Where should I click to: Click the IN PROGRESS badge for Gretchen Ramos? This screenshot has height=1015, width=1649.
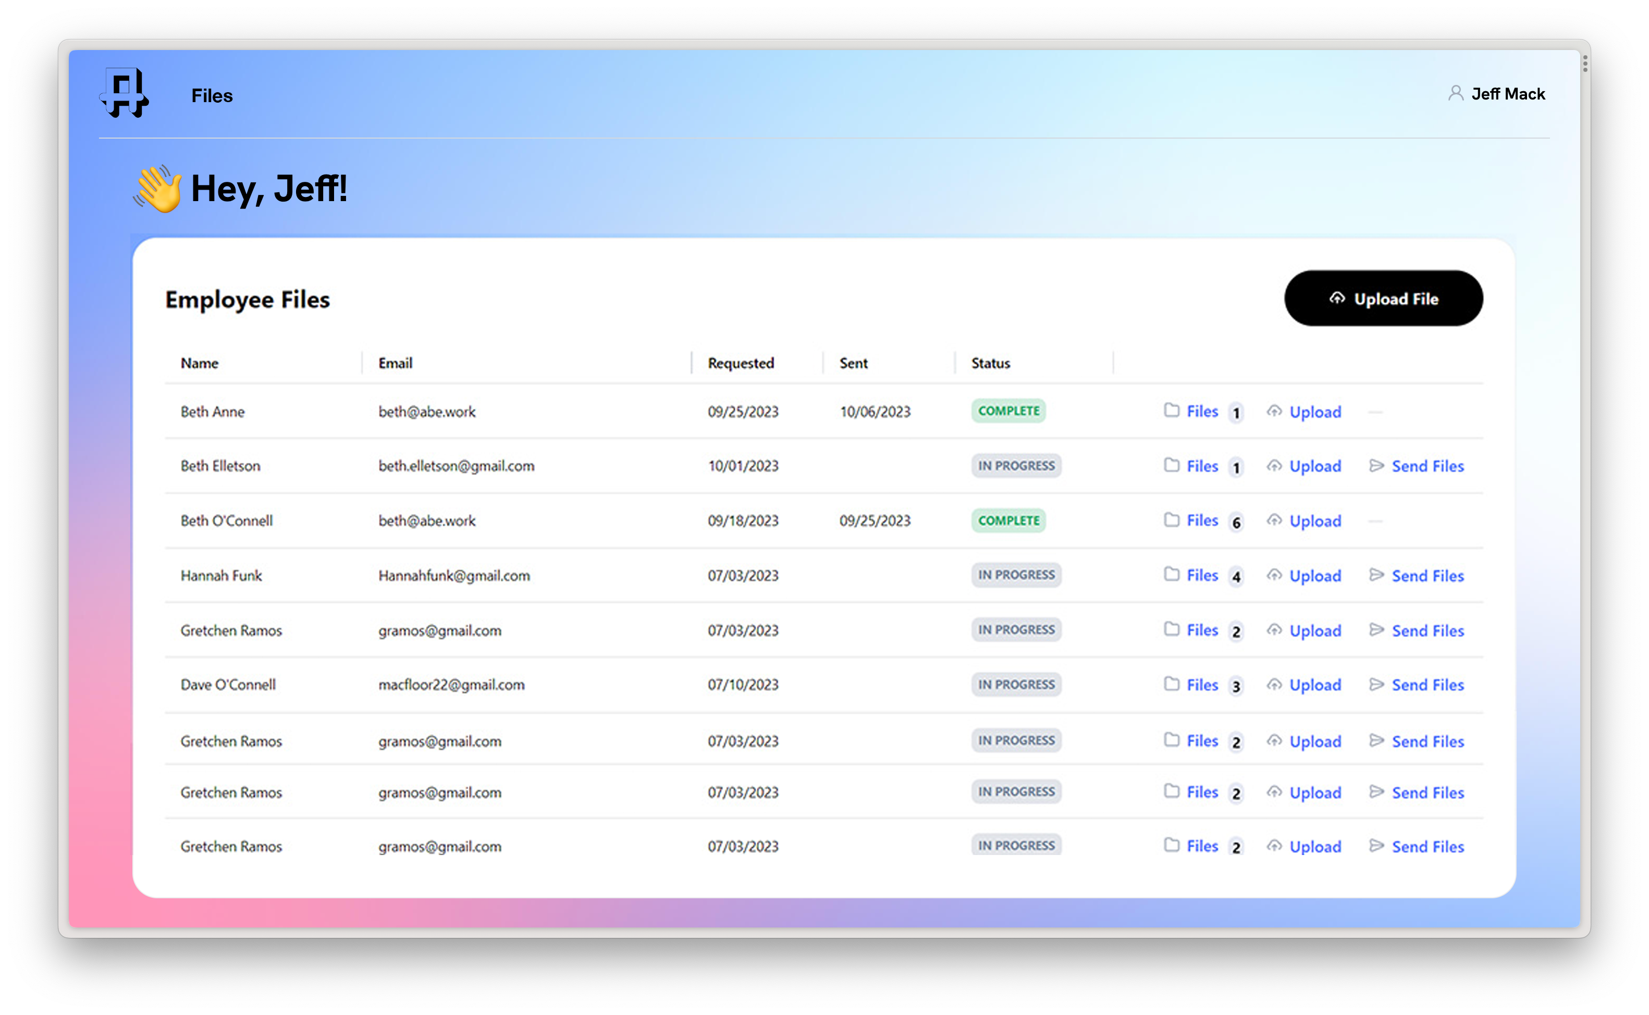click(x=1015, y=629)
